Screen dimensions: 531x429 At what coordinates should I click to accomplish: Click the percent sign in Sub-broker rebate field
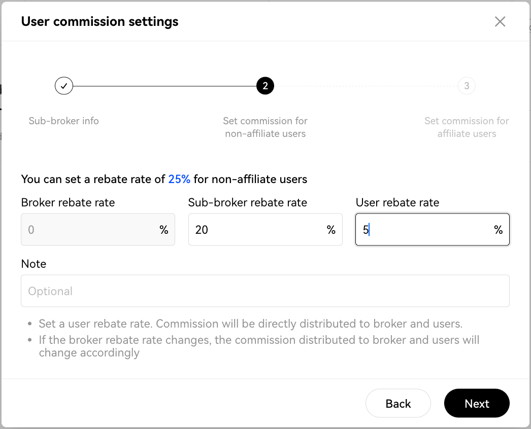click(331, 230)
